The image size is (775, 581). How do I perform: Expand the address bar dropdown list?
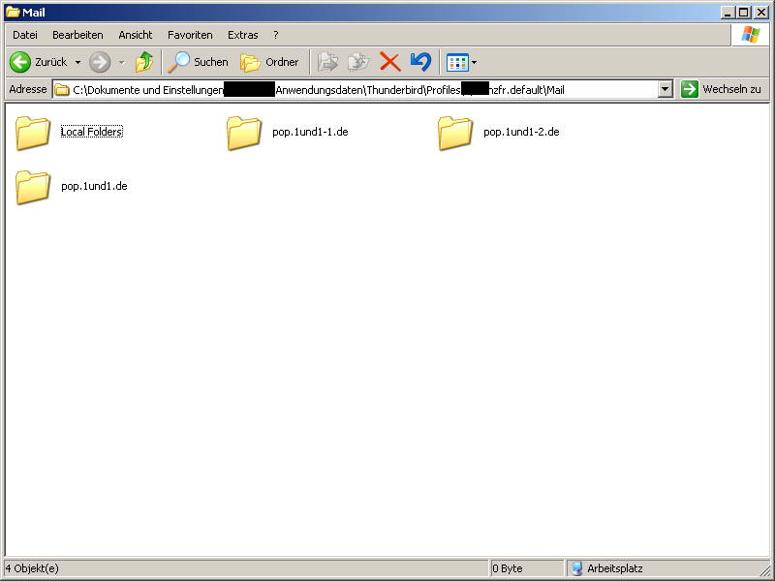666,90
